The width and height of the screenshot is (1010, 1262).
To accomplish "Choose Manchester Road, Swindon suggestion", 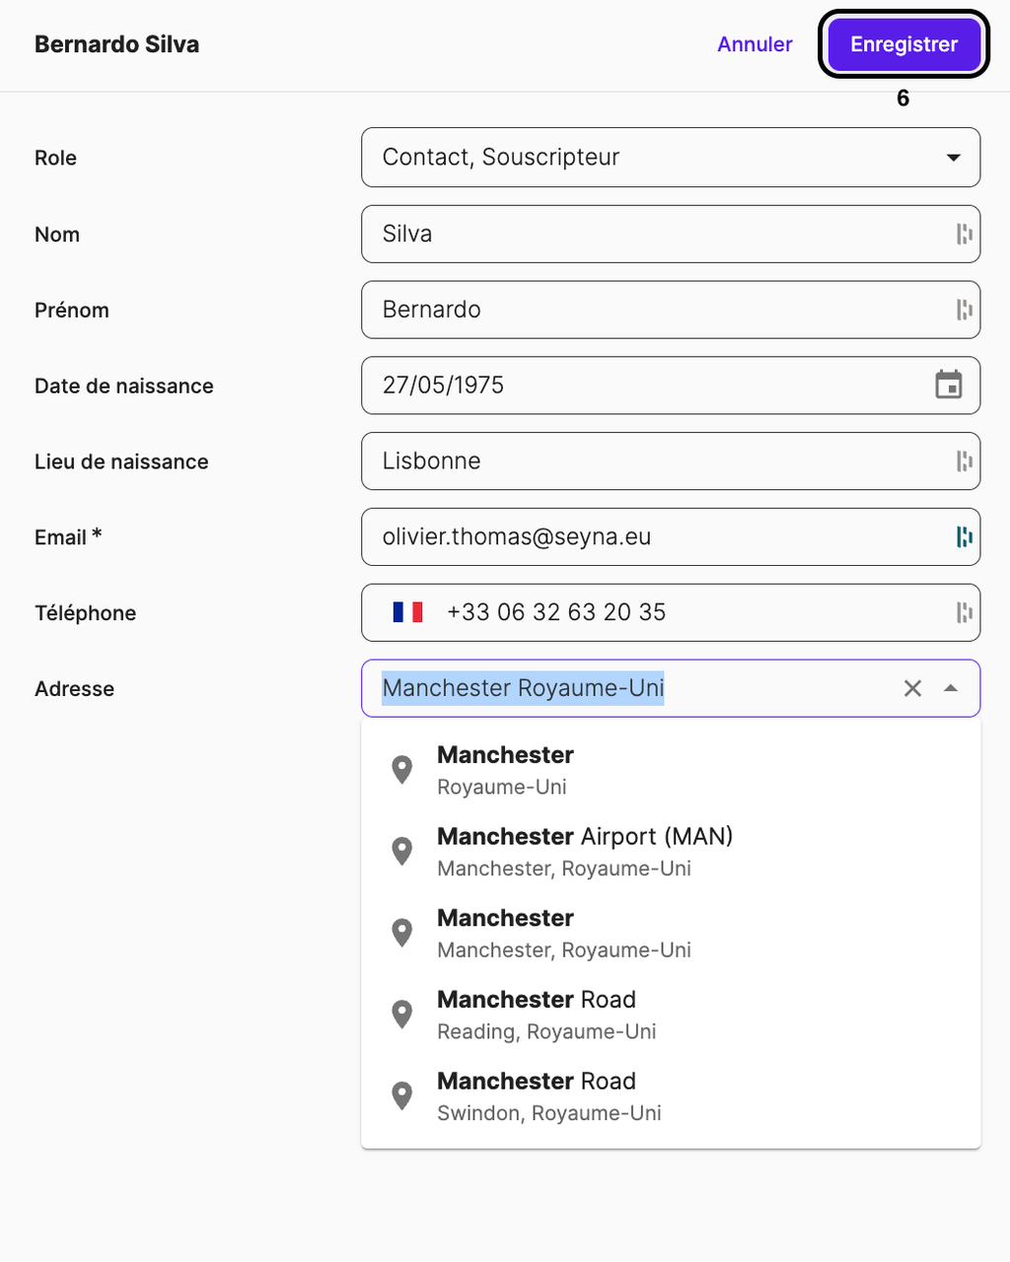I will 671,1096.
